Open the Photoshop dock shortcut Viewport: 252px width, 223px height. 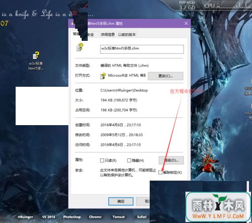coord(72,217)
